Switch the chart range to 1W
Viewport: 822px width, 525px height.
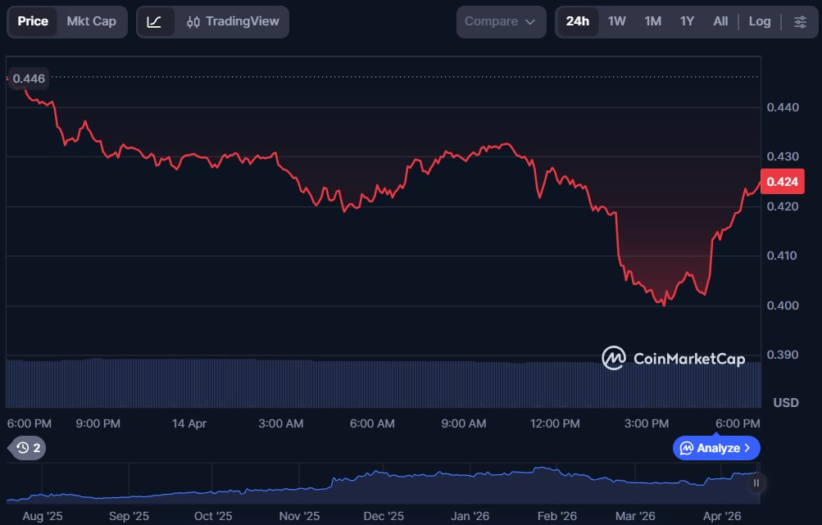pyautogui.click(x=616, y=22)
